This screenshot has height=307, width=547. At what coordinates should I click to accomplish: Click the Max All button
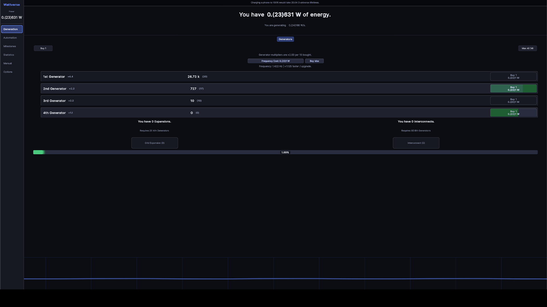(527, 48)
